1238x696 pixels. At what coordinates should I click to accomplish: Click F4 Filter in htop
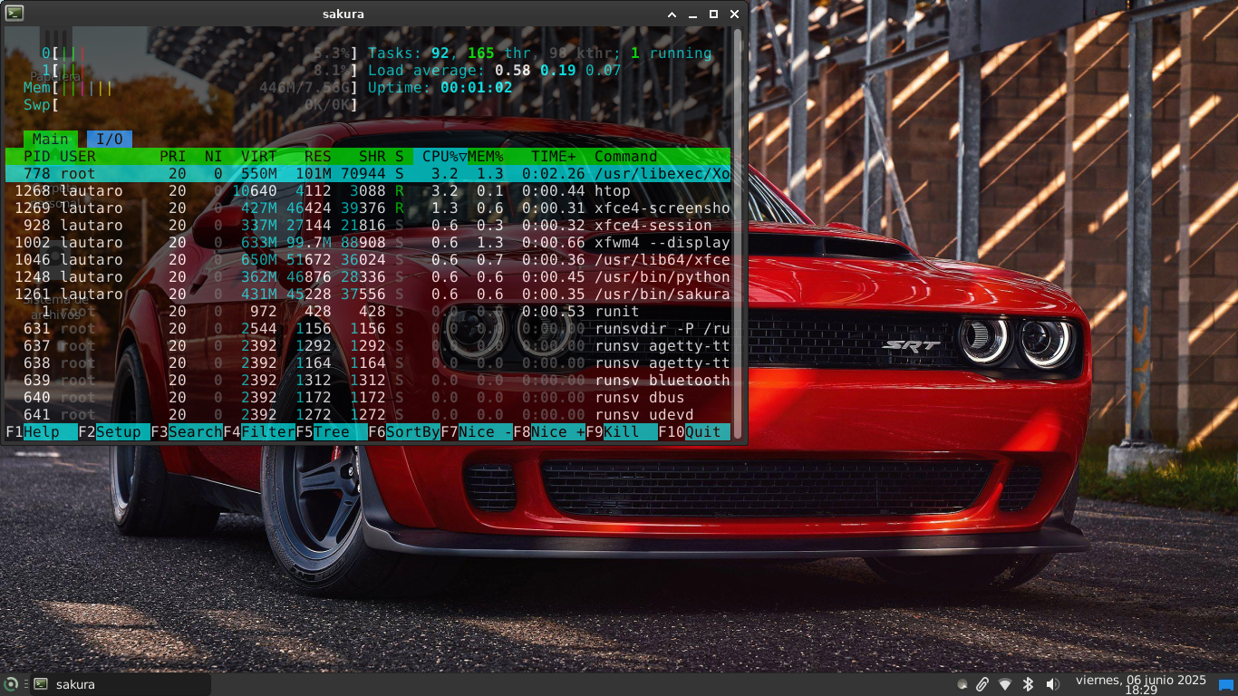click(259, 432)
